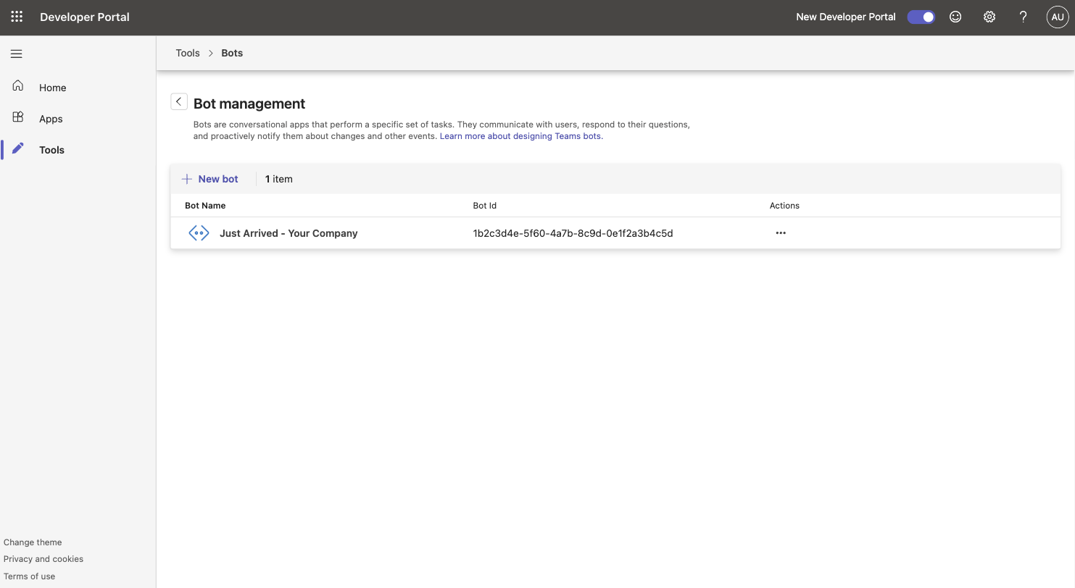Open Learn more about designing Teams bots
This screenshot has width=1075, height=588.
520,136
